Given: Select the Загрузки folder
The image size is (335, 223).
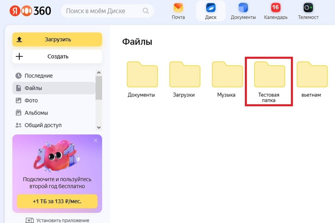Looking at the screenshot, I should pyautogui.click(x=184, y=79).
